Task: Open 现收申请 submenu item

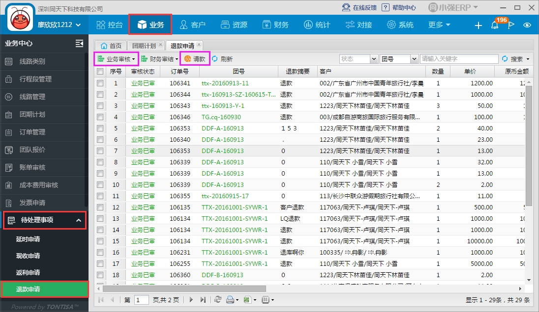Action: pyautogui.click(x=44, y=256)
